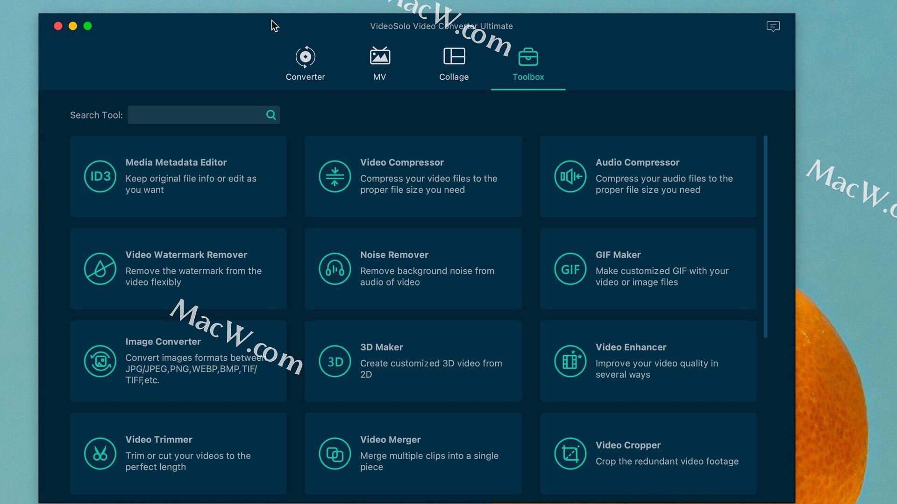Click 'Compress your audio files' description

664,184
